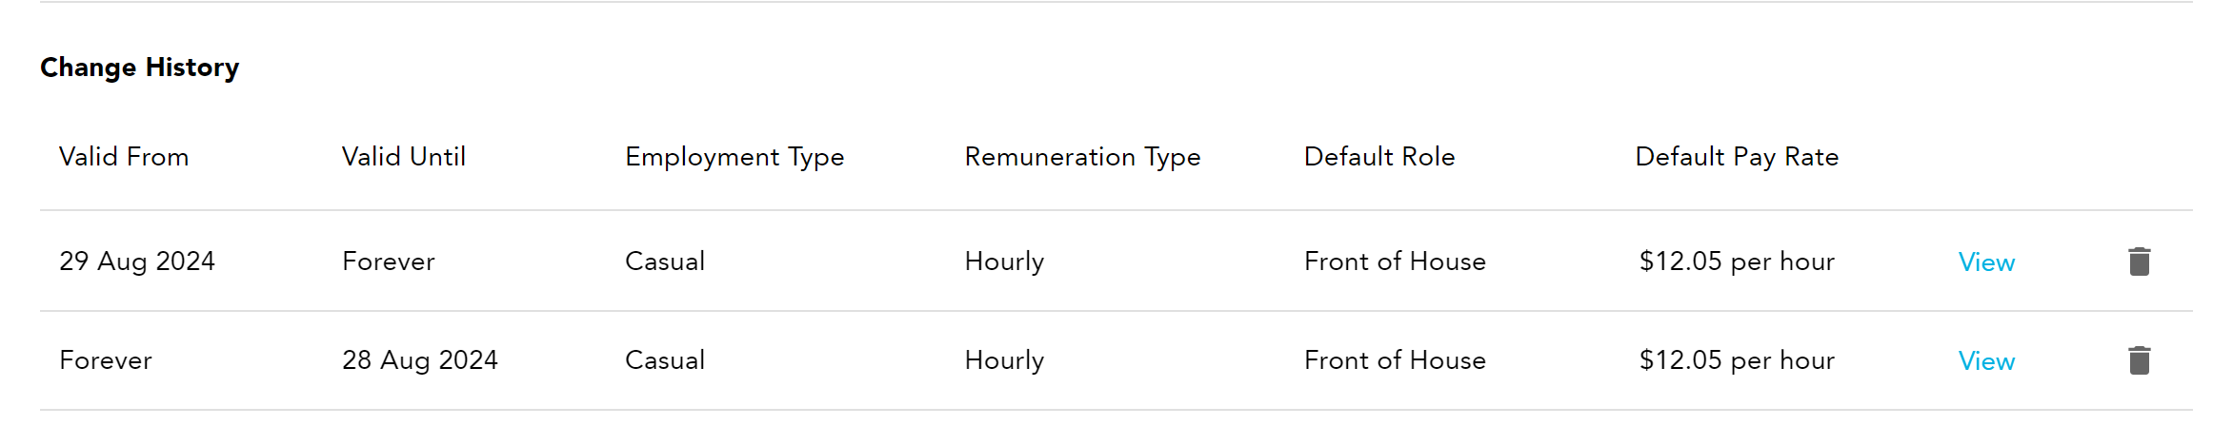Click the Employment Type column header
This screenshot has height=426, width=2233.
[x=734, y=157]
